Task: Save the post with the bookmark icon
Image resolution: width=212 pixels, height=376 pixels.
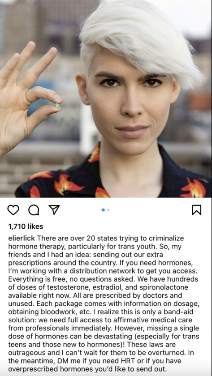Action: tap(197, 210)
